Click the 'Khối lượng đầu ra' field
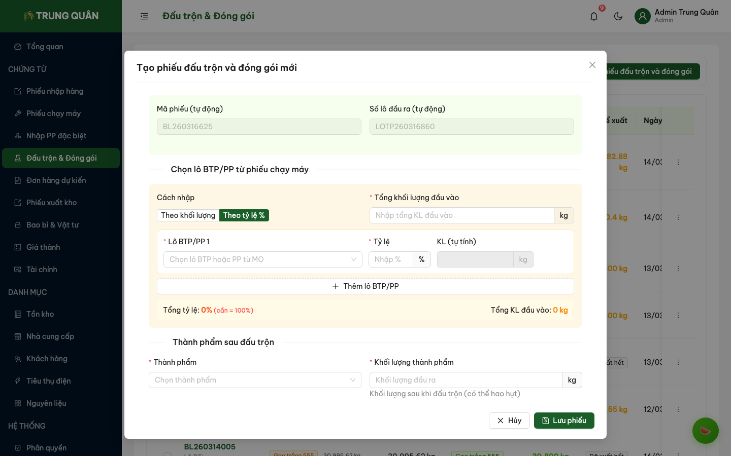Screen dimensions: 731x456 coord(466,380)
